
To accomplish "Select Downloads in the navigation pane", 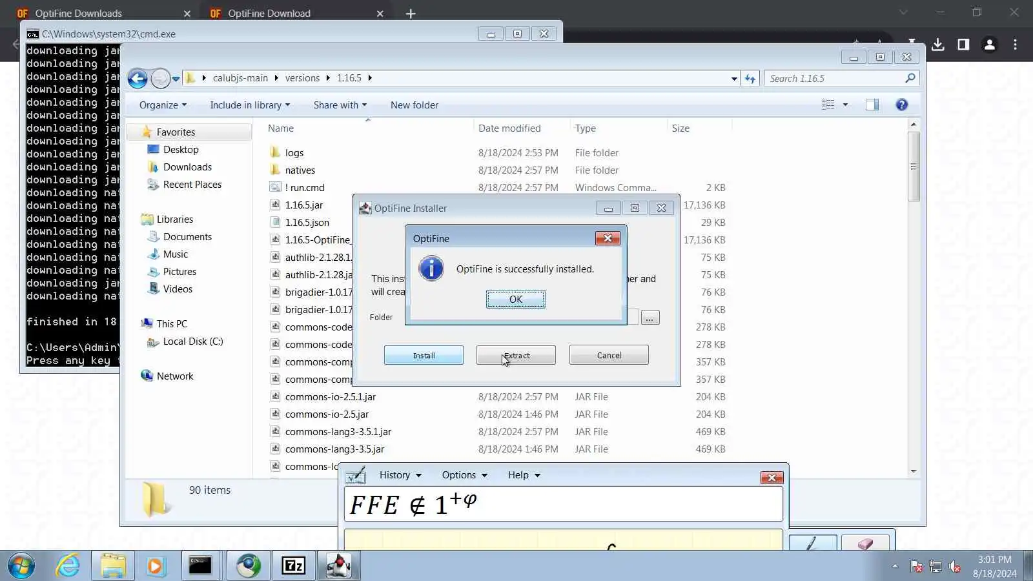I will click(187, 167).
